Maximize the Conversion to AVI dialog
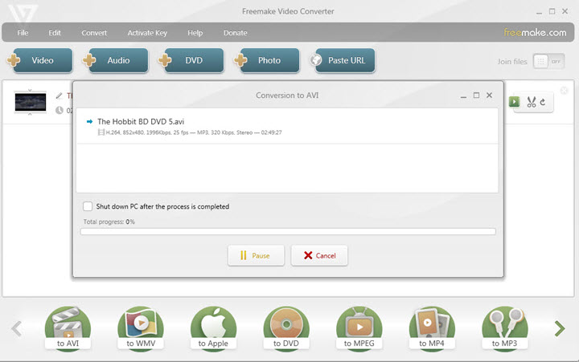Viewport: 579px width, 362px height. (476, 95)
